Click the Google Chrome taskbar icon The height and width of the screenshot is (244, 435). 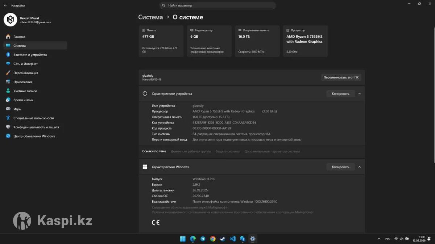(x=213, y=239)
